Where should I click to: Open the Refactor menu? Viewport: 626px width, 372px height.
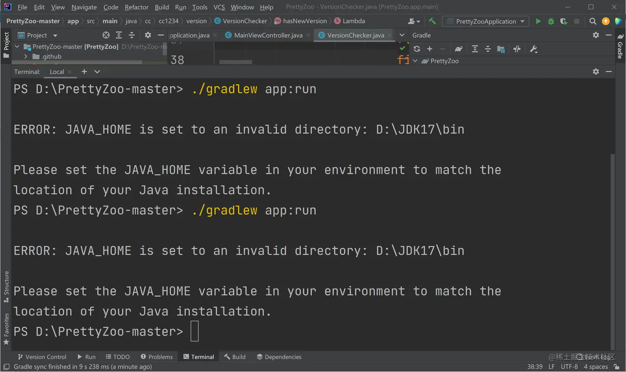click(137, 7)
